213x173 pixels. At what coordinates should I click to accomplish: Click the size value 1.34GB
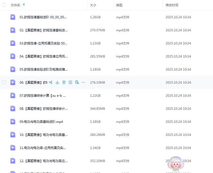[95, 148]
